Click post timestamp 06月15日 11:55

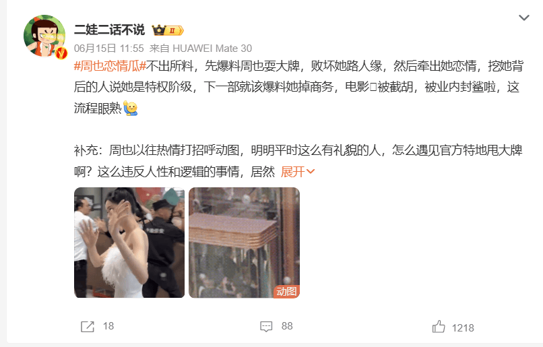tap(108, 49)
